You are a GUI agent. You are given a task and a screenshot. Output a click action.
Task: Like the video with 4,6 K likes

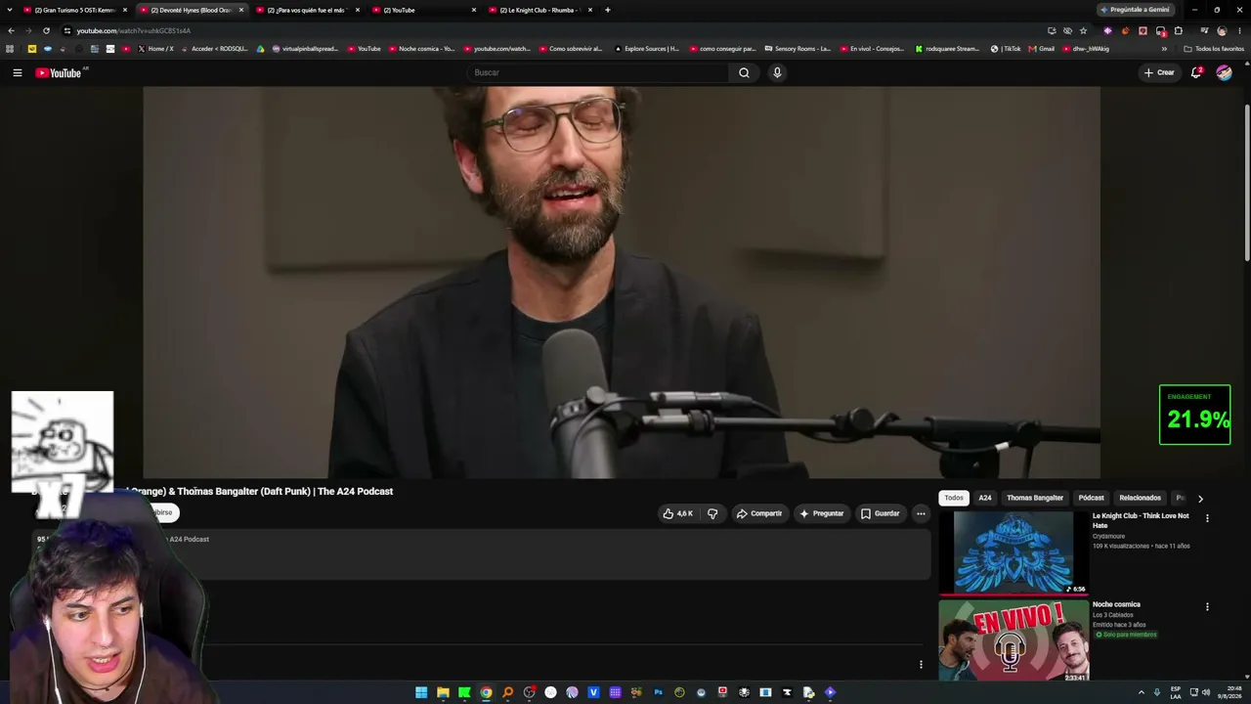coord(677,513)
